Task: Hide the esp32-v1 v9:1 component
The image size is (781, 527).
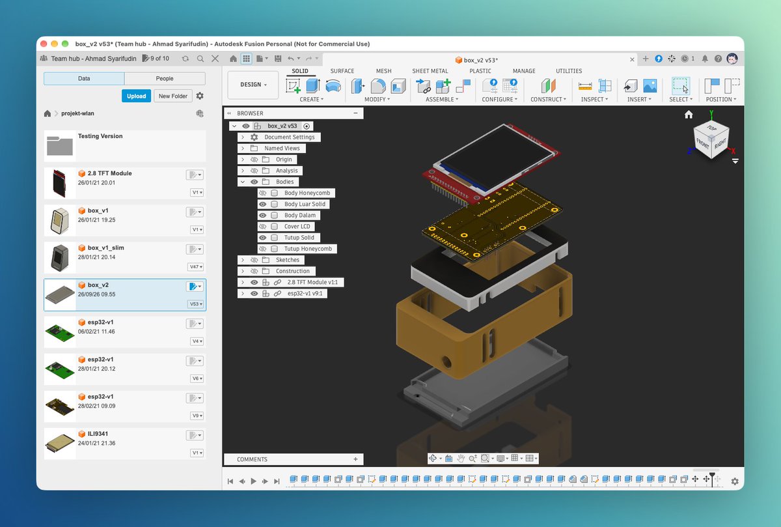Action: click(254, 294)
